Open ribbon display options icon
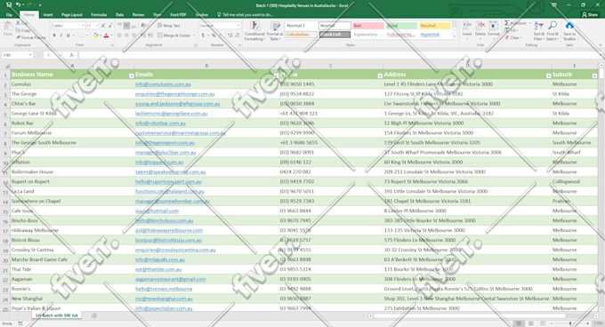 (x=554, y=5)
